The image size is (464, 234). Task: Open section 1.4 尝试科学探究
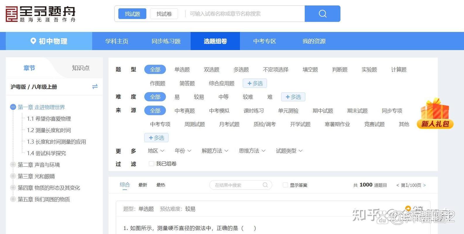(46, 153)
